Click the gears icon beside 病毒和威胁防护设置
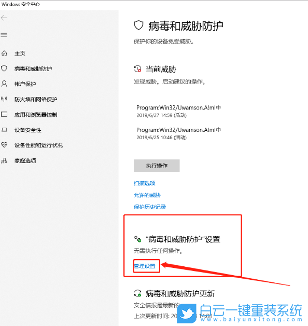The height and width of the screenshot is (326, 308). [137, 239]
